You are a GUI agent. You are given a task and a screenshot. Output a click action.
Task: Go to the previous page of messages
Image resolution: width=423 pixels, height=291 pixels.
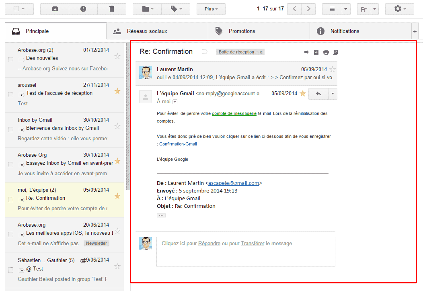click(294, 9)
